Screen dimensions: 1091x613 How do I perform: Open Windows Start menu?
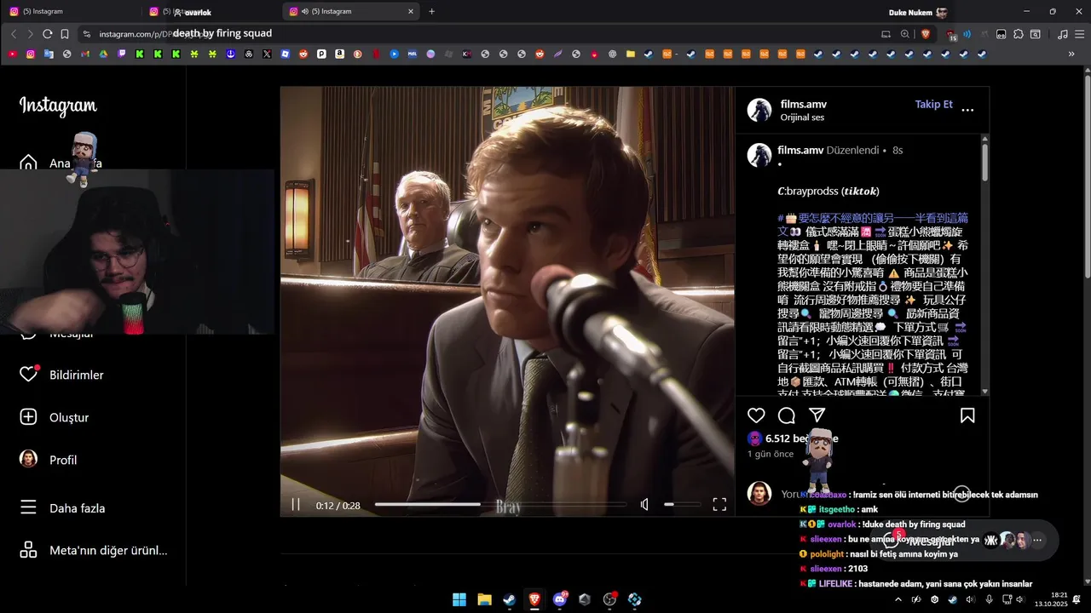[x=459, y=599]
